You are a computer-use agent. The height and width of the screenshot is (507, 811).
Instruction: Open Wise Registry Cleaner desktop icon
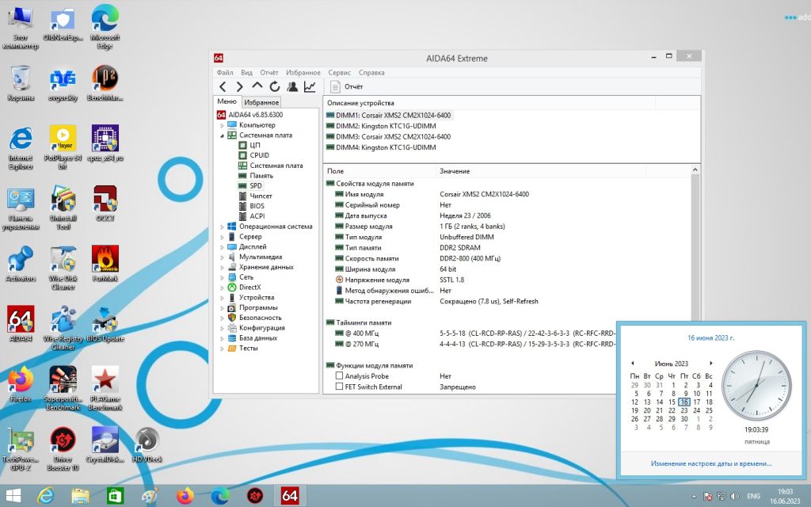tap(63, 327)
